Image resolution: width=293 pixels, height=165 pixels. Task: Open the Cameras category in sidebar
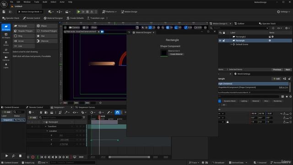(x=6, y=58)
